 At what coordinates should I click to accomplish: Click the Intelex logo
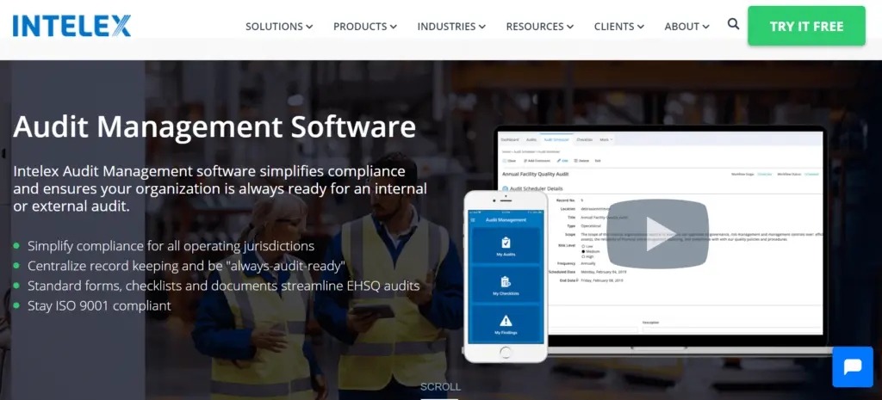(x=72, y=26)
